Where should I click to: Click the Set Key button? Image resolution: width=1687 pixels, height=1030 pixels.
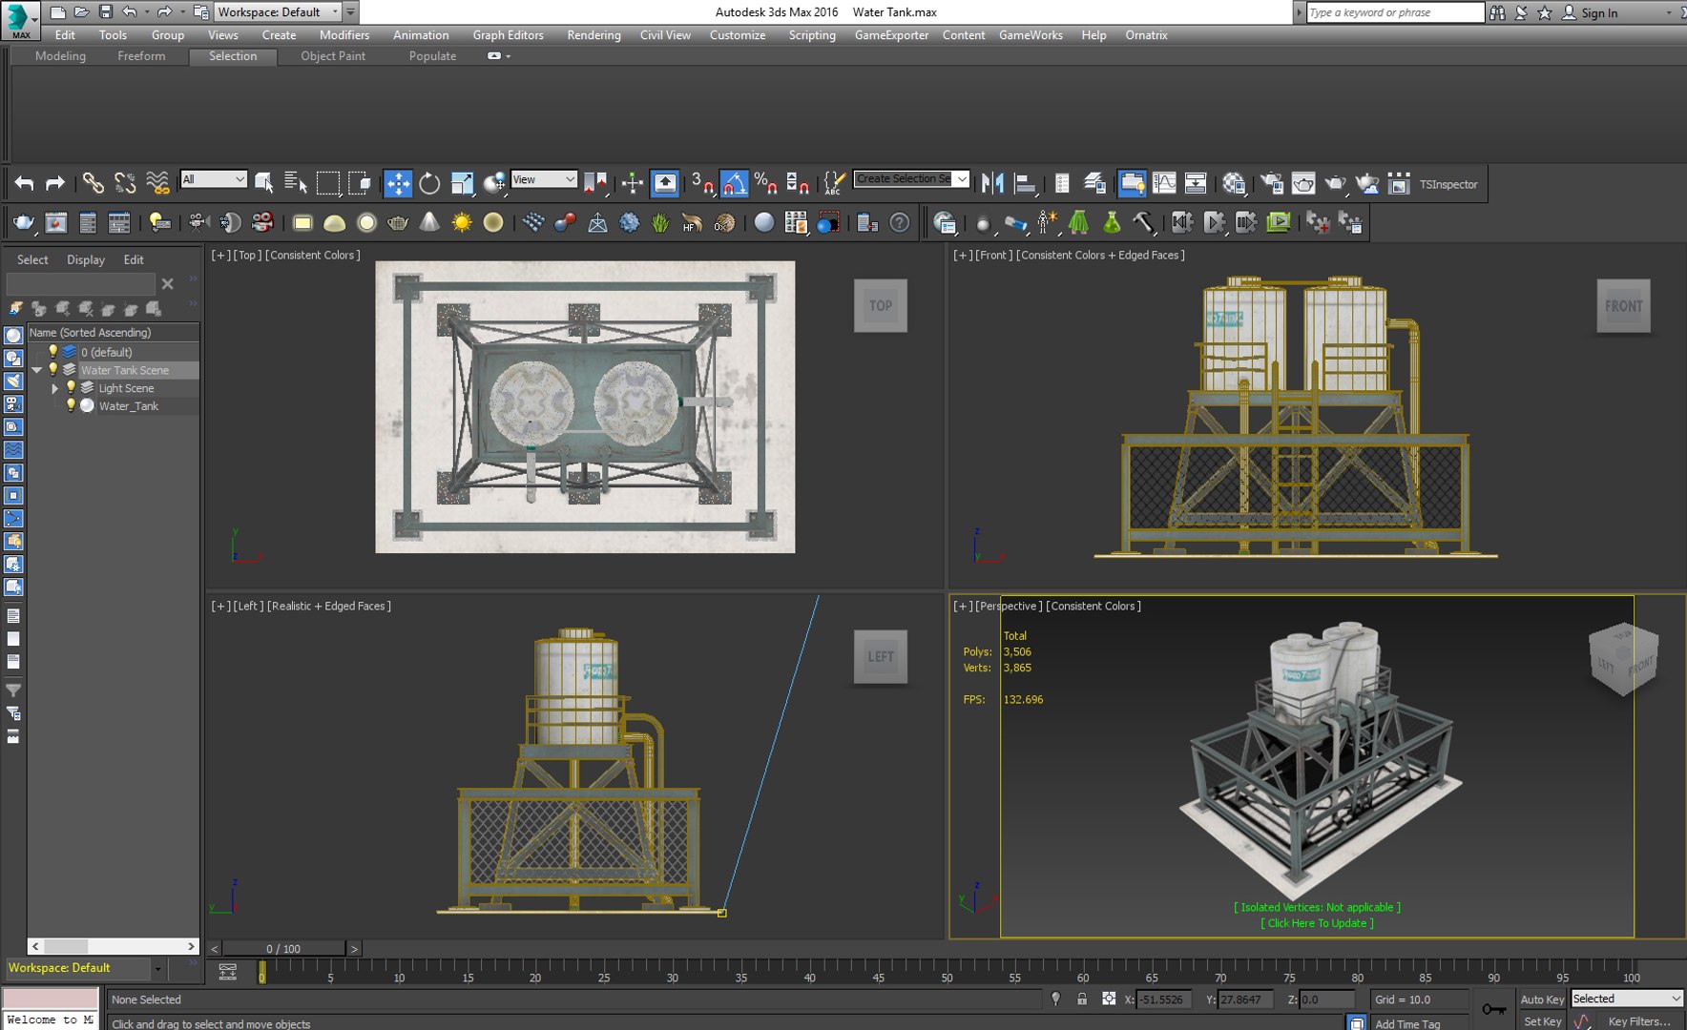tap(1542, 1021)
